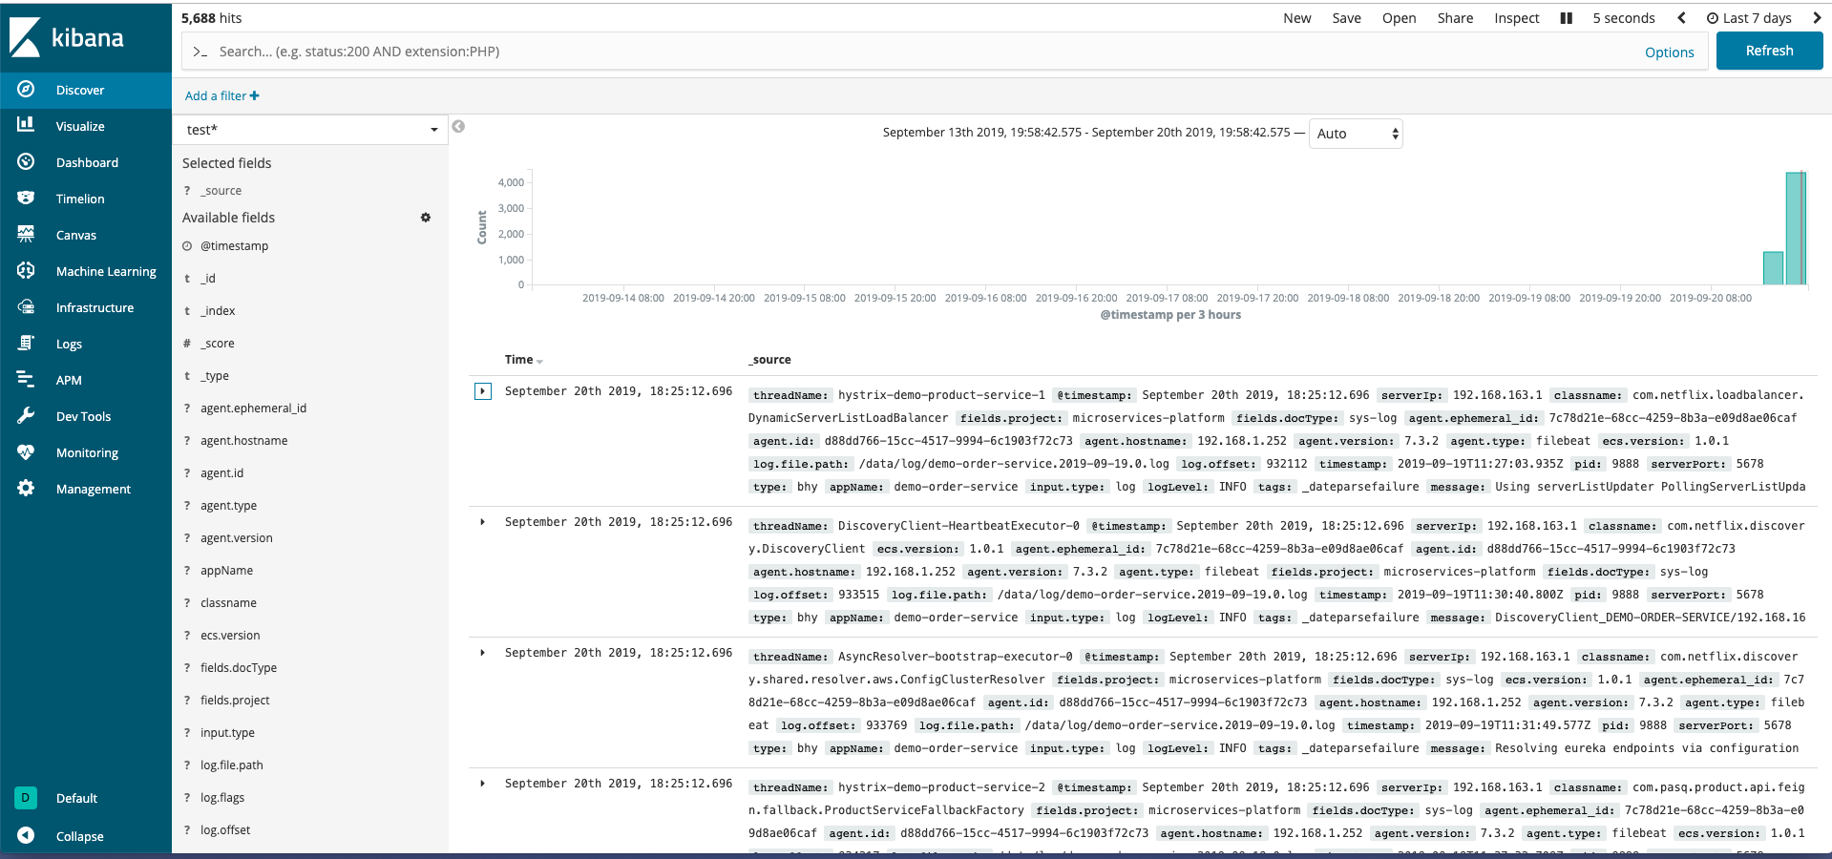
Task: Launch Canvas from the navigation menu
Action: 76,234
